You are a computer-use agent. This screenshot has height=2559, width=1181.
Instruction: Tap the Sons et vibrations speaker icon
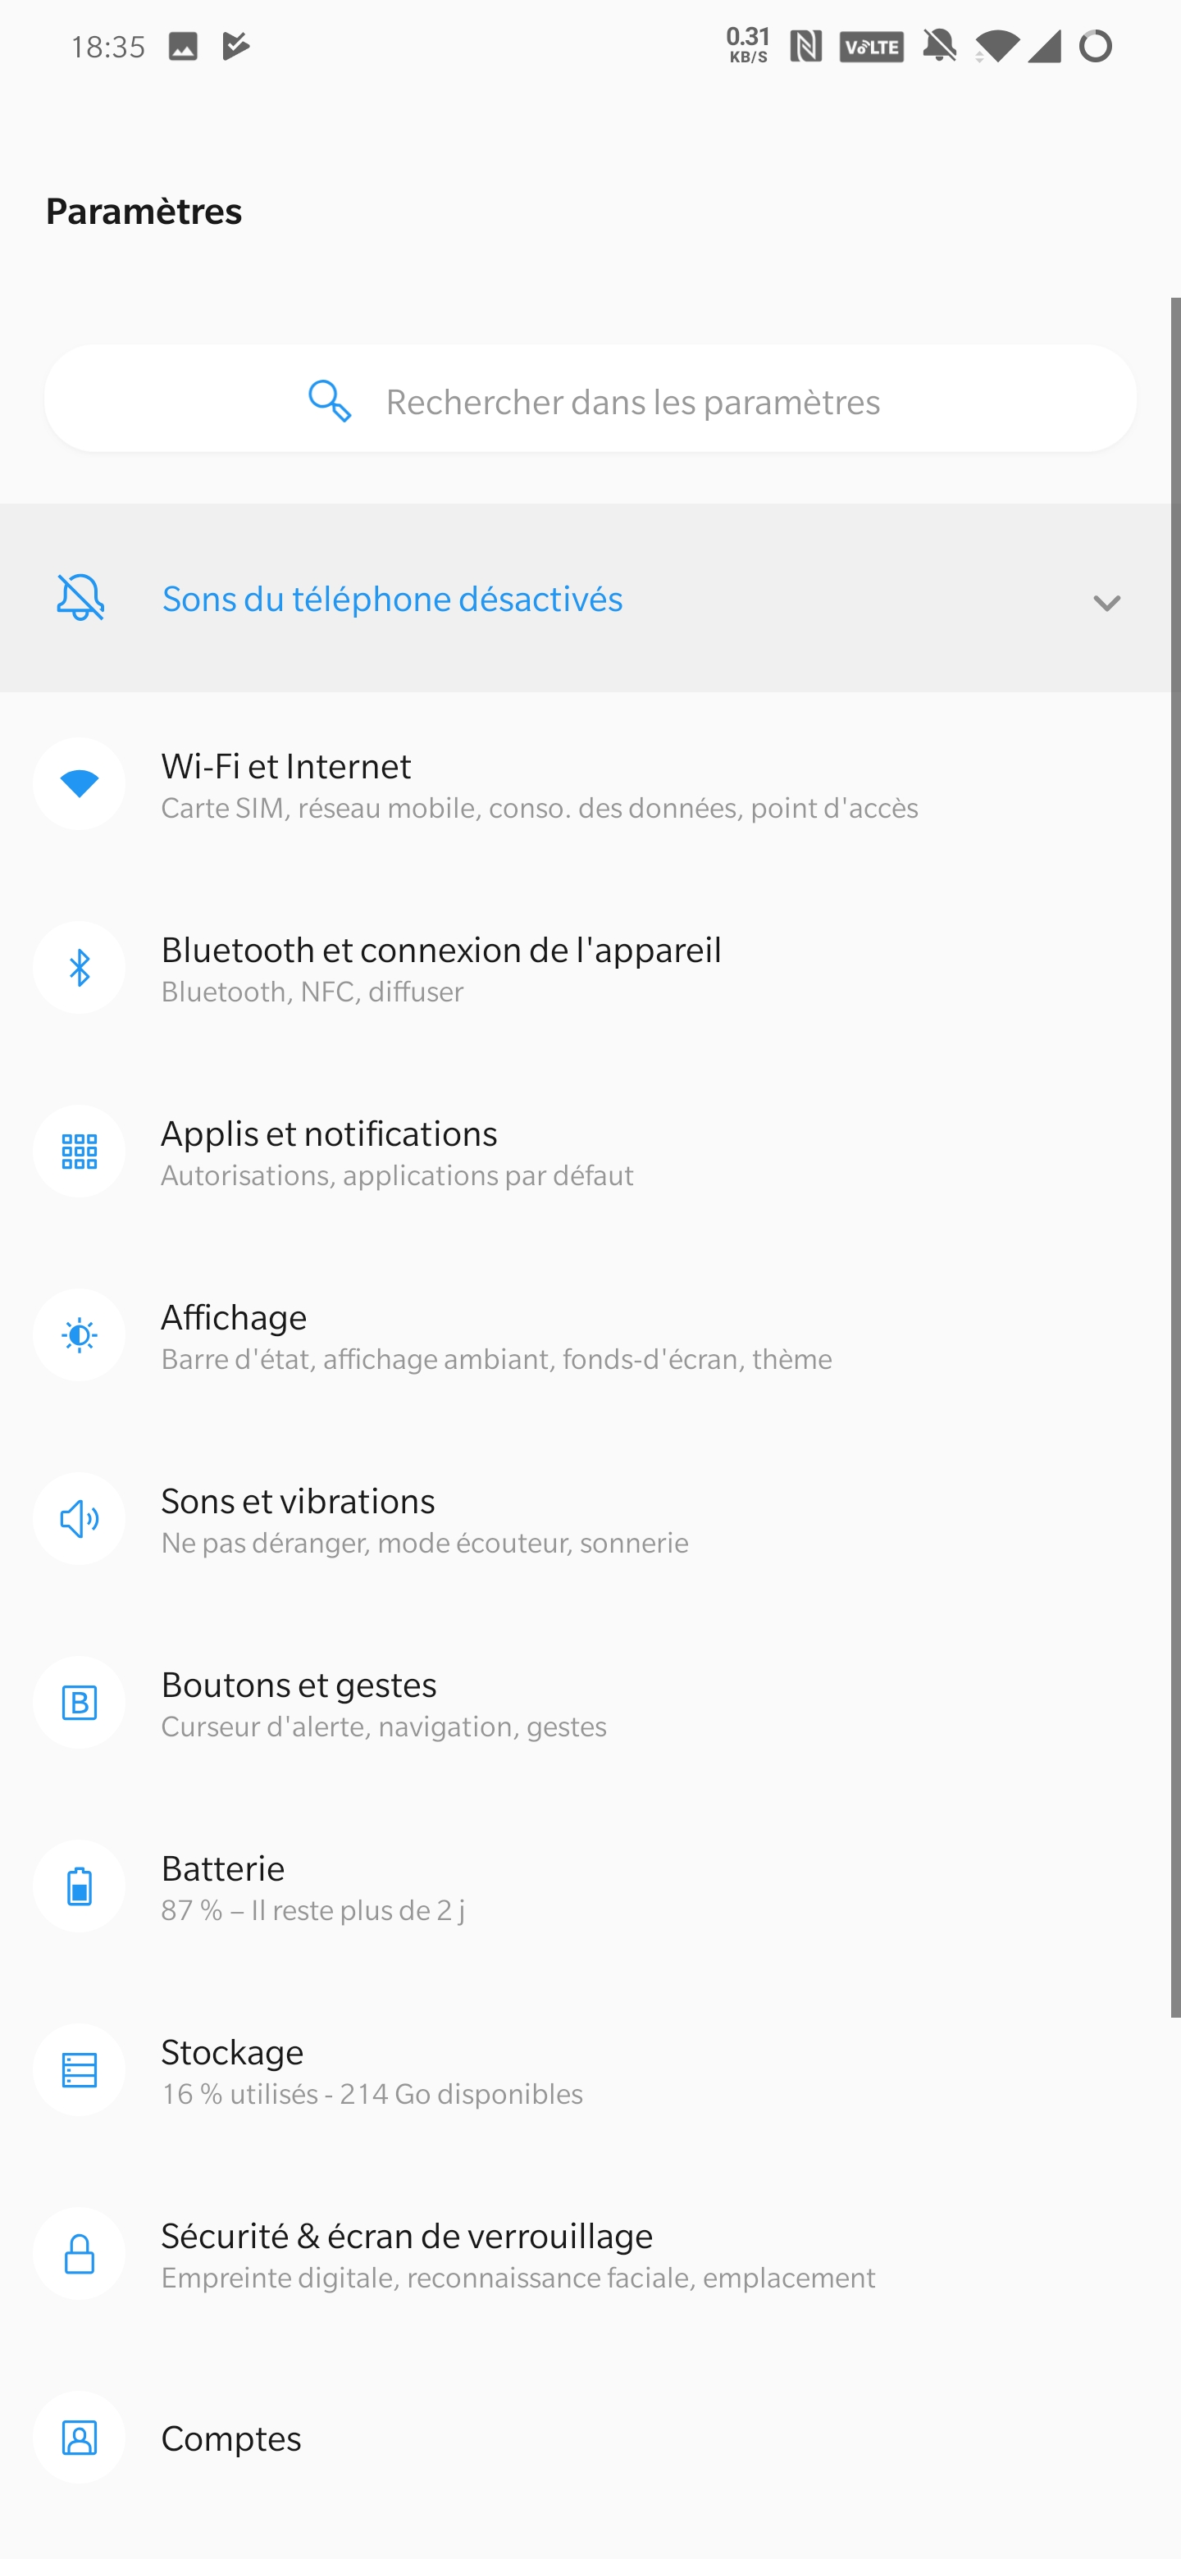pos(80,1519)
